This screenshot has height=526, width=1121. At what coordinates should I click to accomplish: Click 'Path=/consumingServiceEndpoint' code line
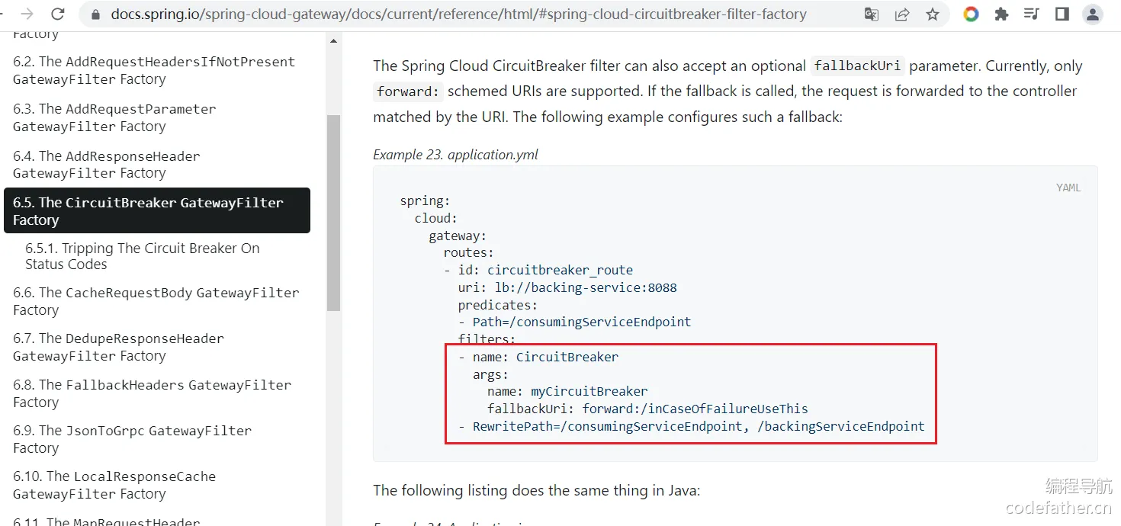(575, 322)
